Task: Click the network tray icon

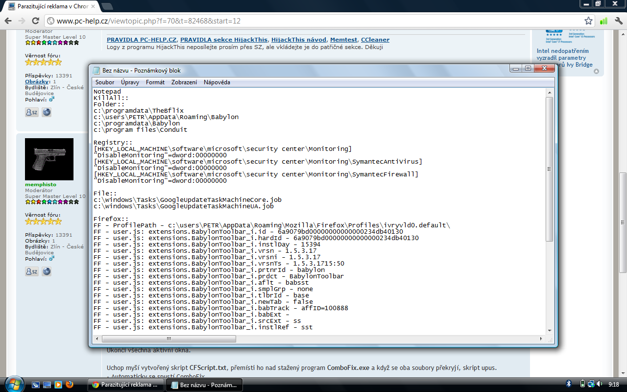Action: pos(591,385)
